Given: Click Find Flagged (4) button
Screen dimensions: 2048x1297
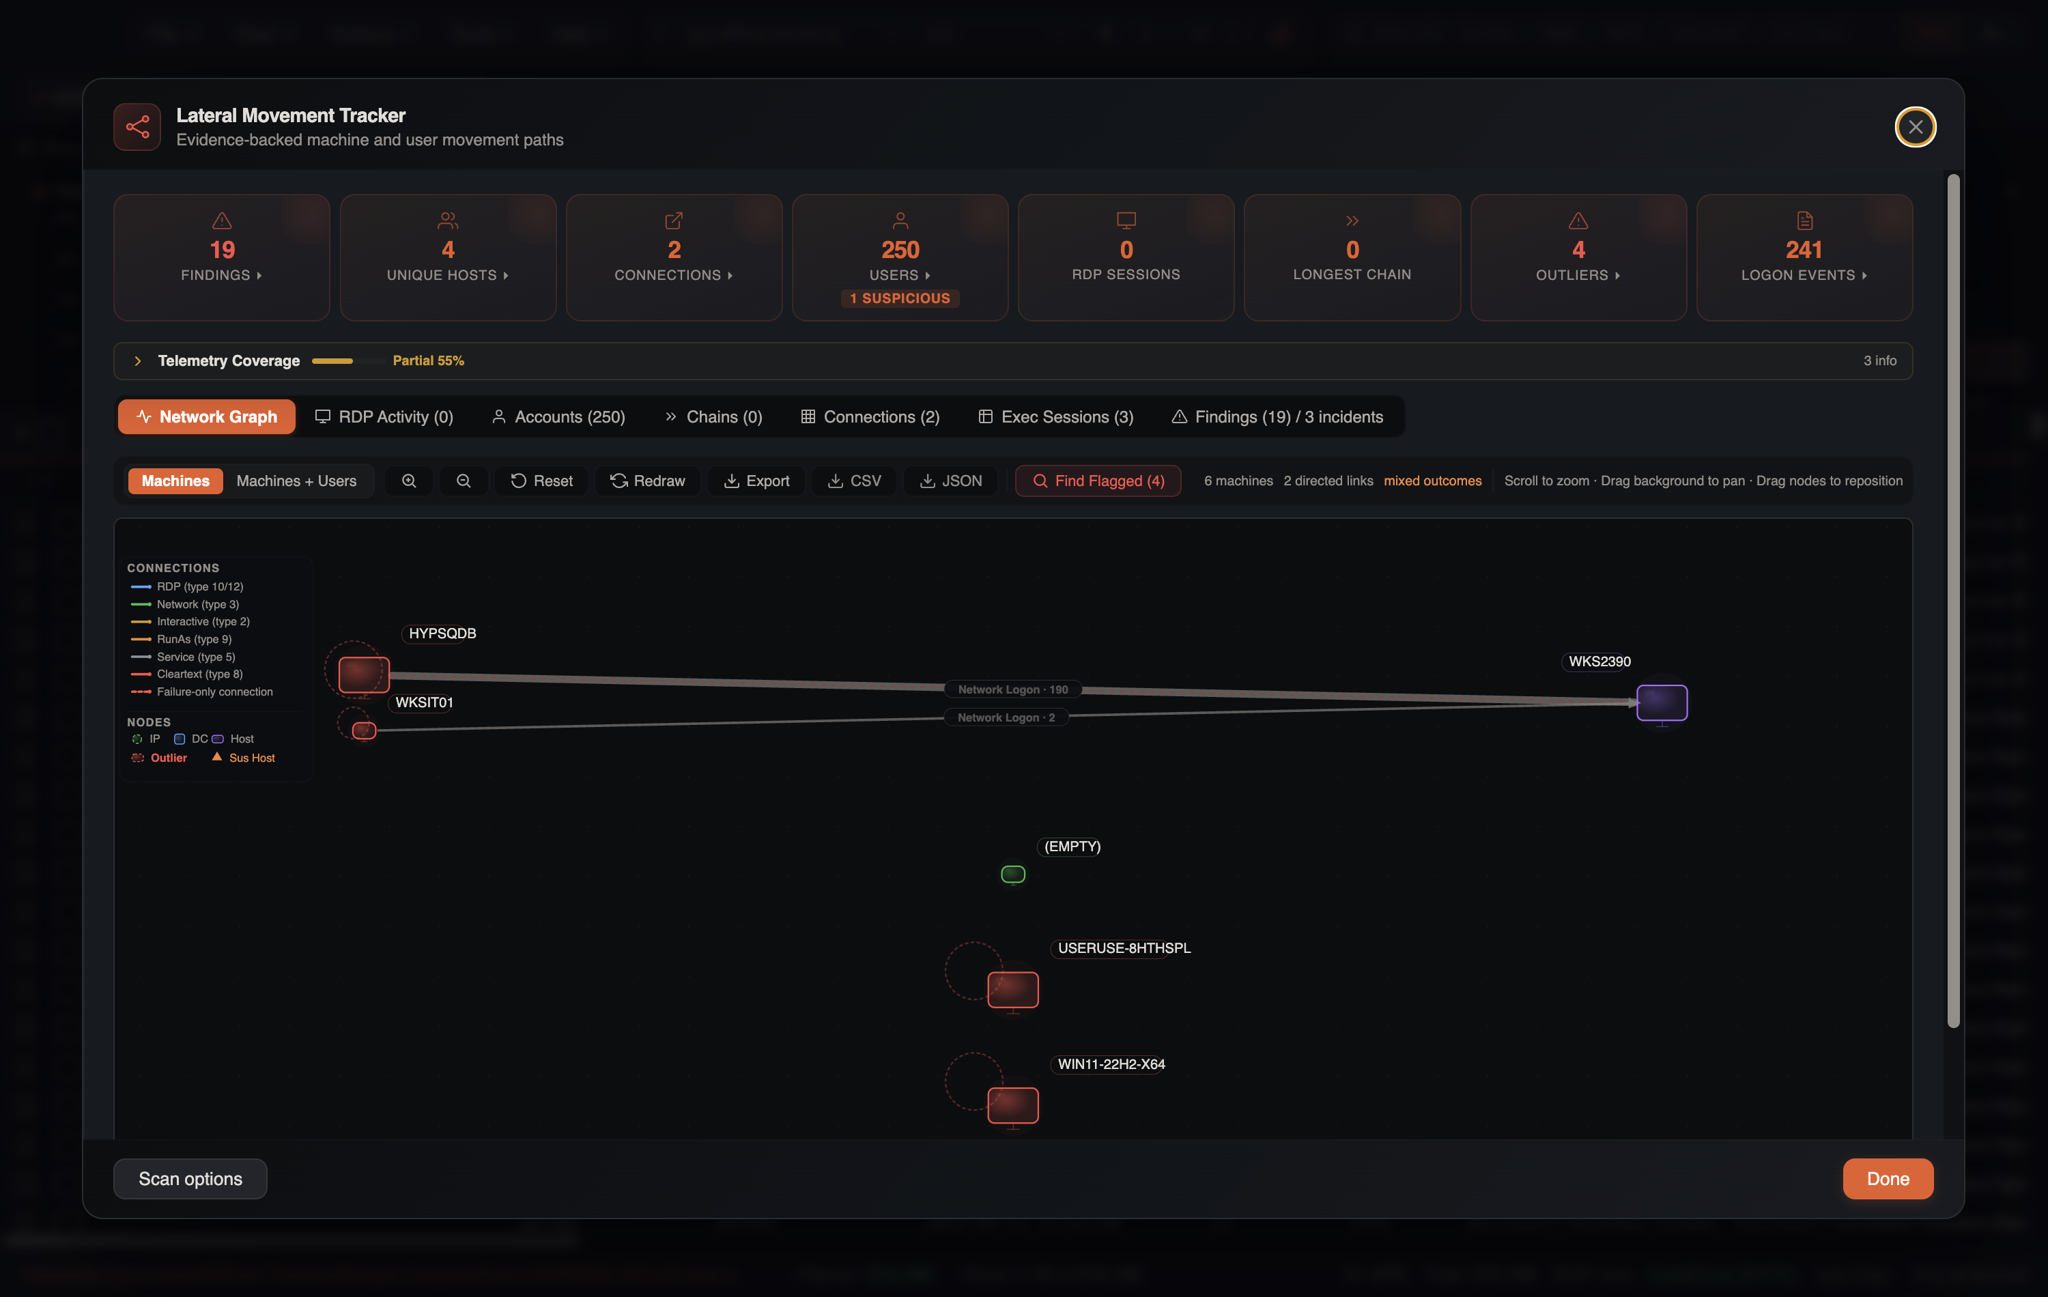Looking at the screenshot, I should click(x=1098, y=481).
